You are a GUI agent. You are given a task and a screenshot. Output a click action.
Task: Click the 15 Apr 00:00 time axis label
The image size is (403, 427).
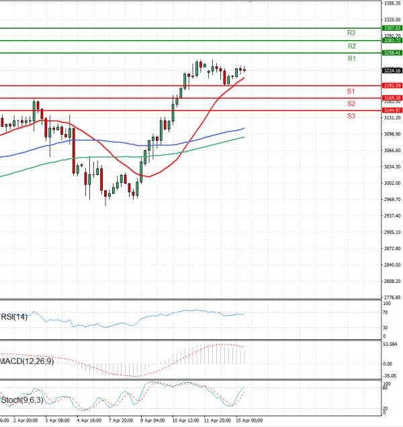point(249,422)
